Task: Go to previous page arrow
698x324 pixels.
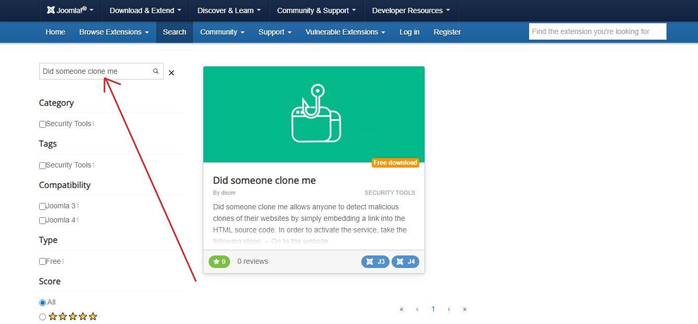Action: click(x=417, y=309)
